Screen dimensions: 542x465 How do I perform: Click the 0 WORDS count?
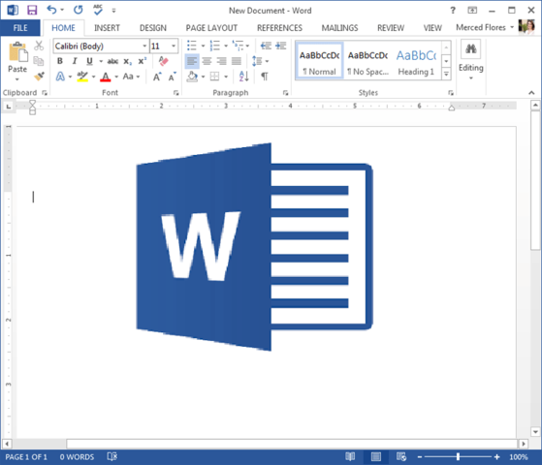[x=77, y=456]
